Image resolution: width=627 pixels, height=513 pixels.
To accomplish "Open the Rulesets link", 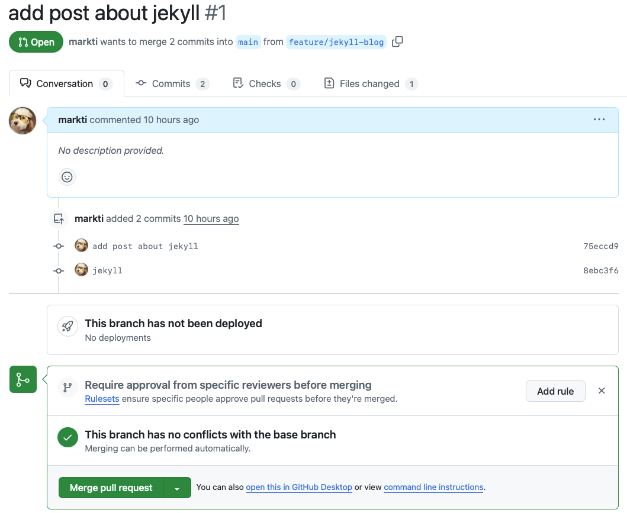I will click(x=102, y=399).
